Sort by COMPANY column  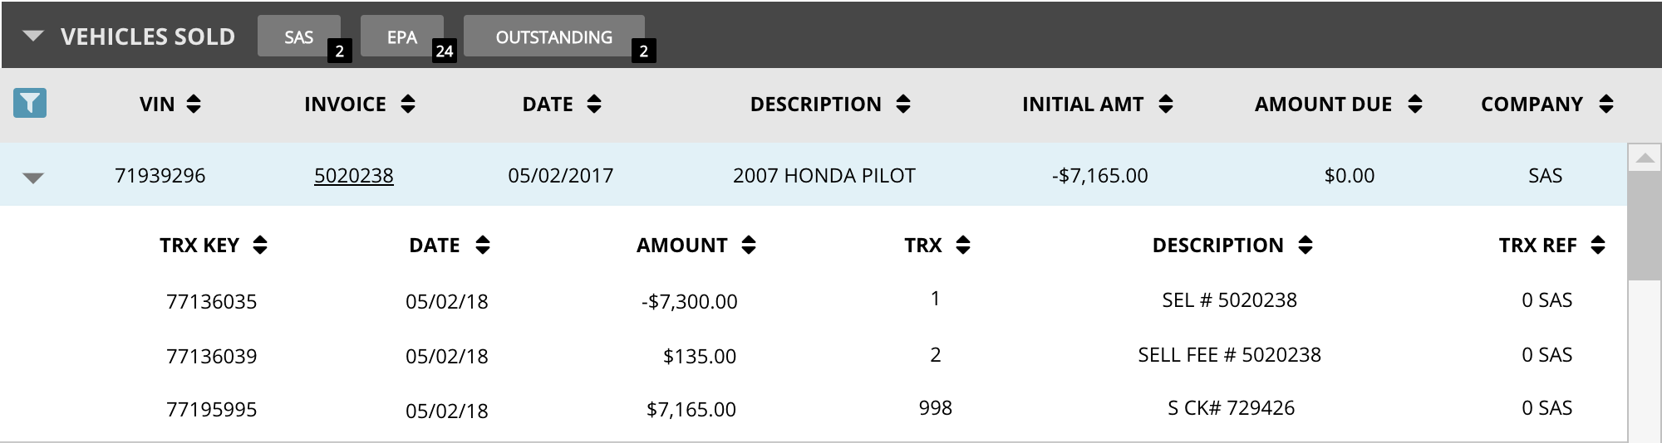pyautogui.click(x=1606, y=105)
